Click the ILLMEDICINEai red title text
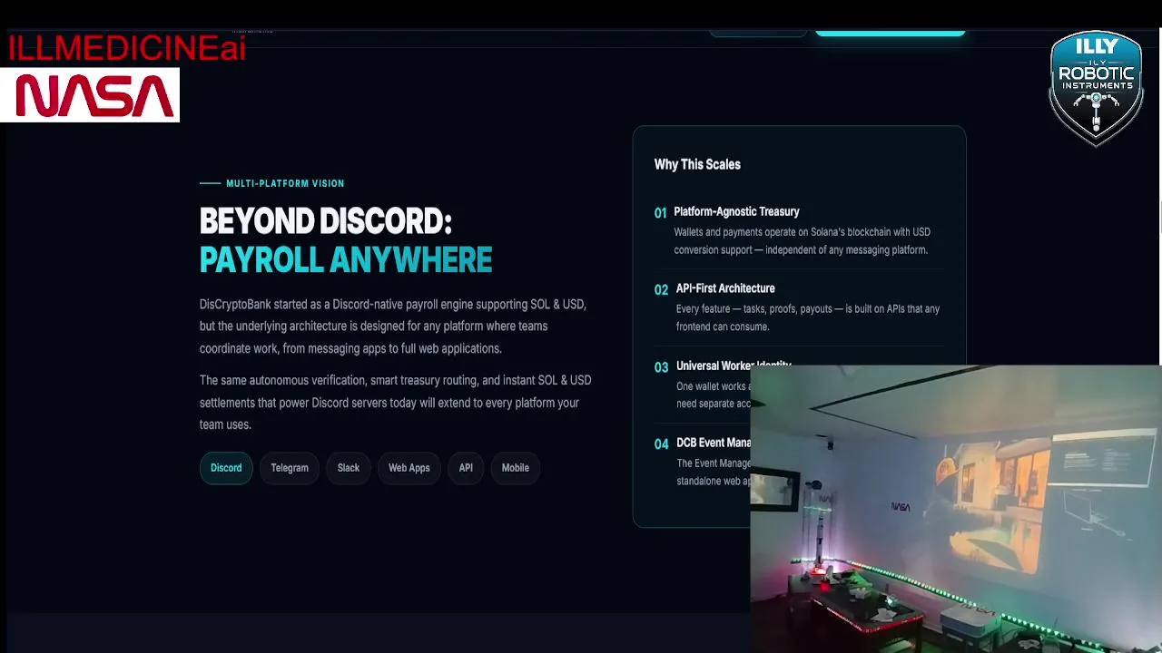 pos(127,48)
